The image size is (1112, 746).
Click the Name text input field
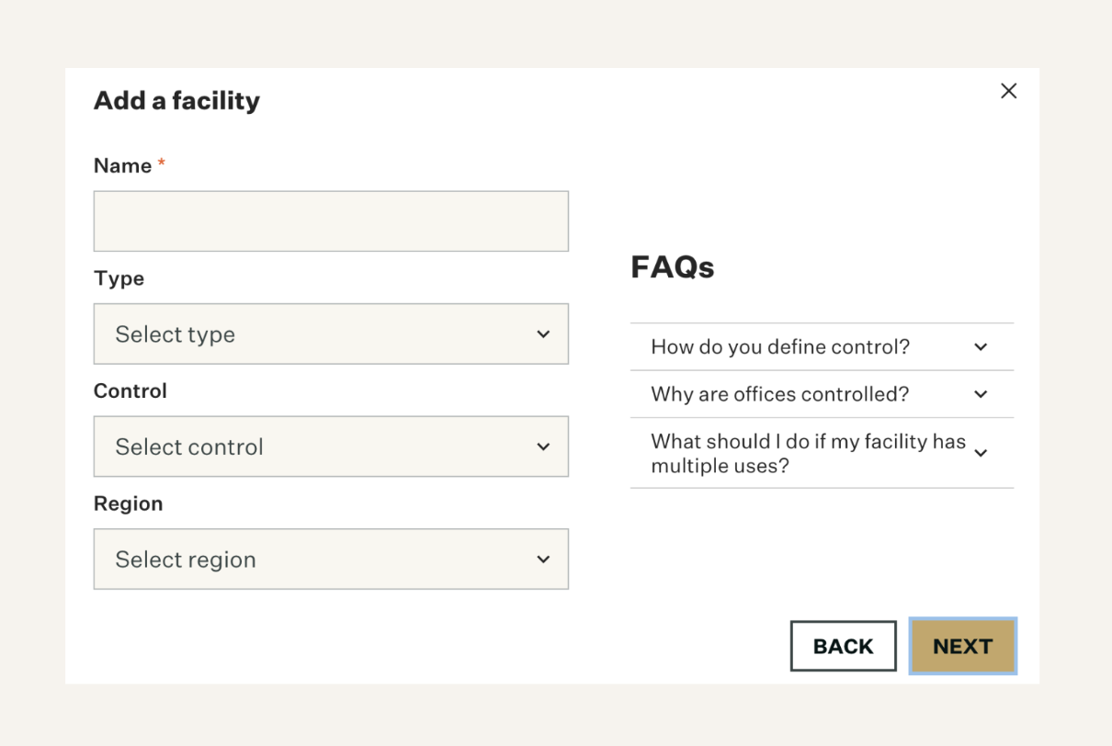pos(331,221)
